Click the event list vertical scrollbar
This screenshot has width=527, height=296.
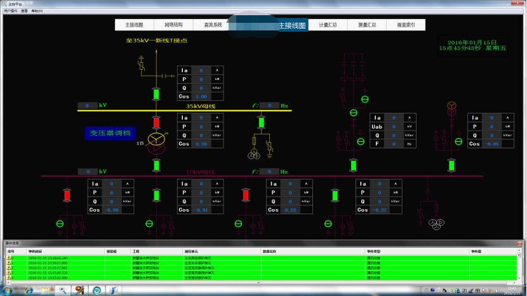(x=519, y=264)
